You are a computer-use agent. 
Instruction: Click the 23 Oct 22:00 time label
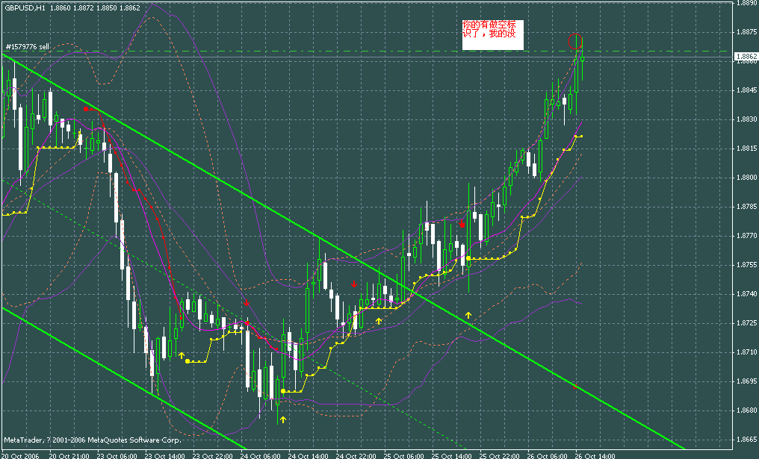212,455
